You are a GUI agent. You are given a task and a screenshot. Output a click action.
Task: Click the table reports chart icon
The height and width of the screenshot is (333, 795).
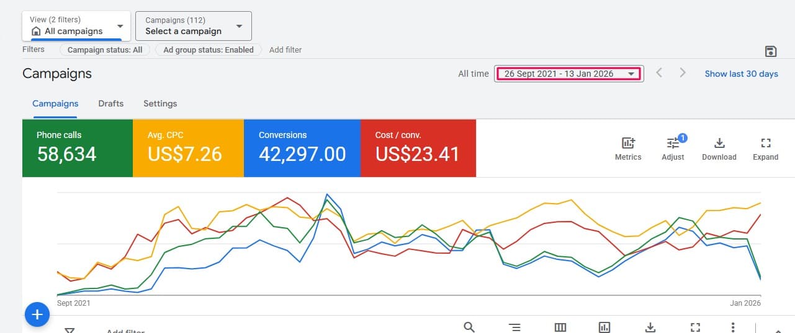(x=604, y=327)
